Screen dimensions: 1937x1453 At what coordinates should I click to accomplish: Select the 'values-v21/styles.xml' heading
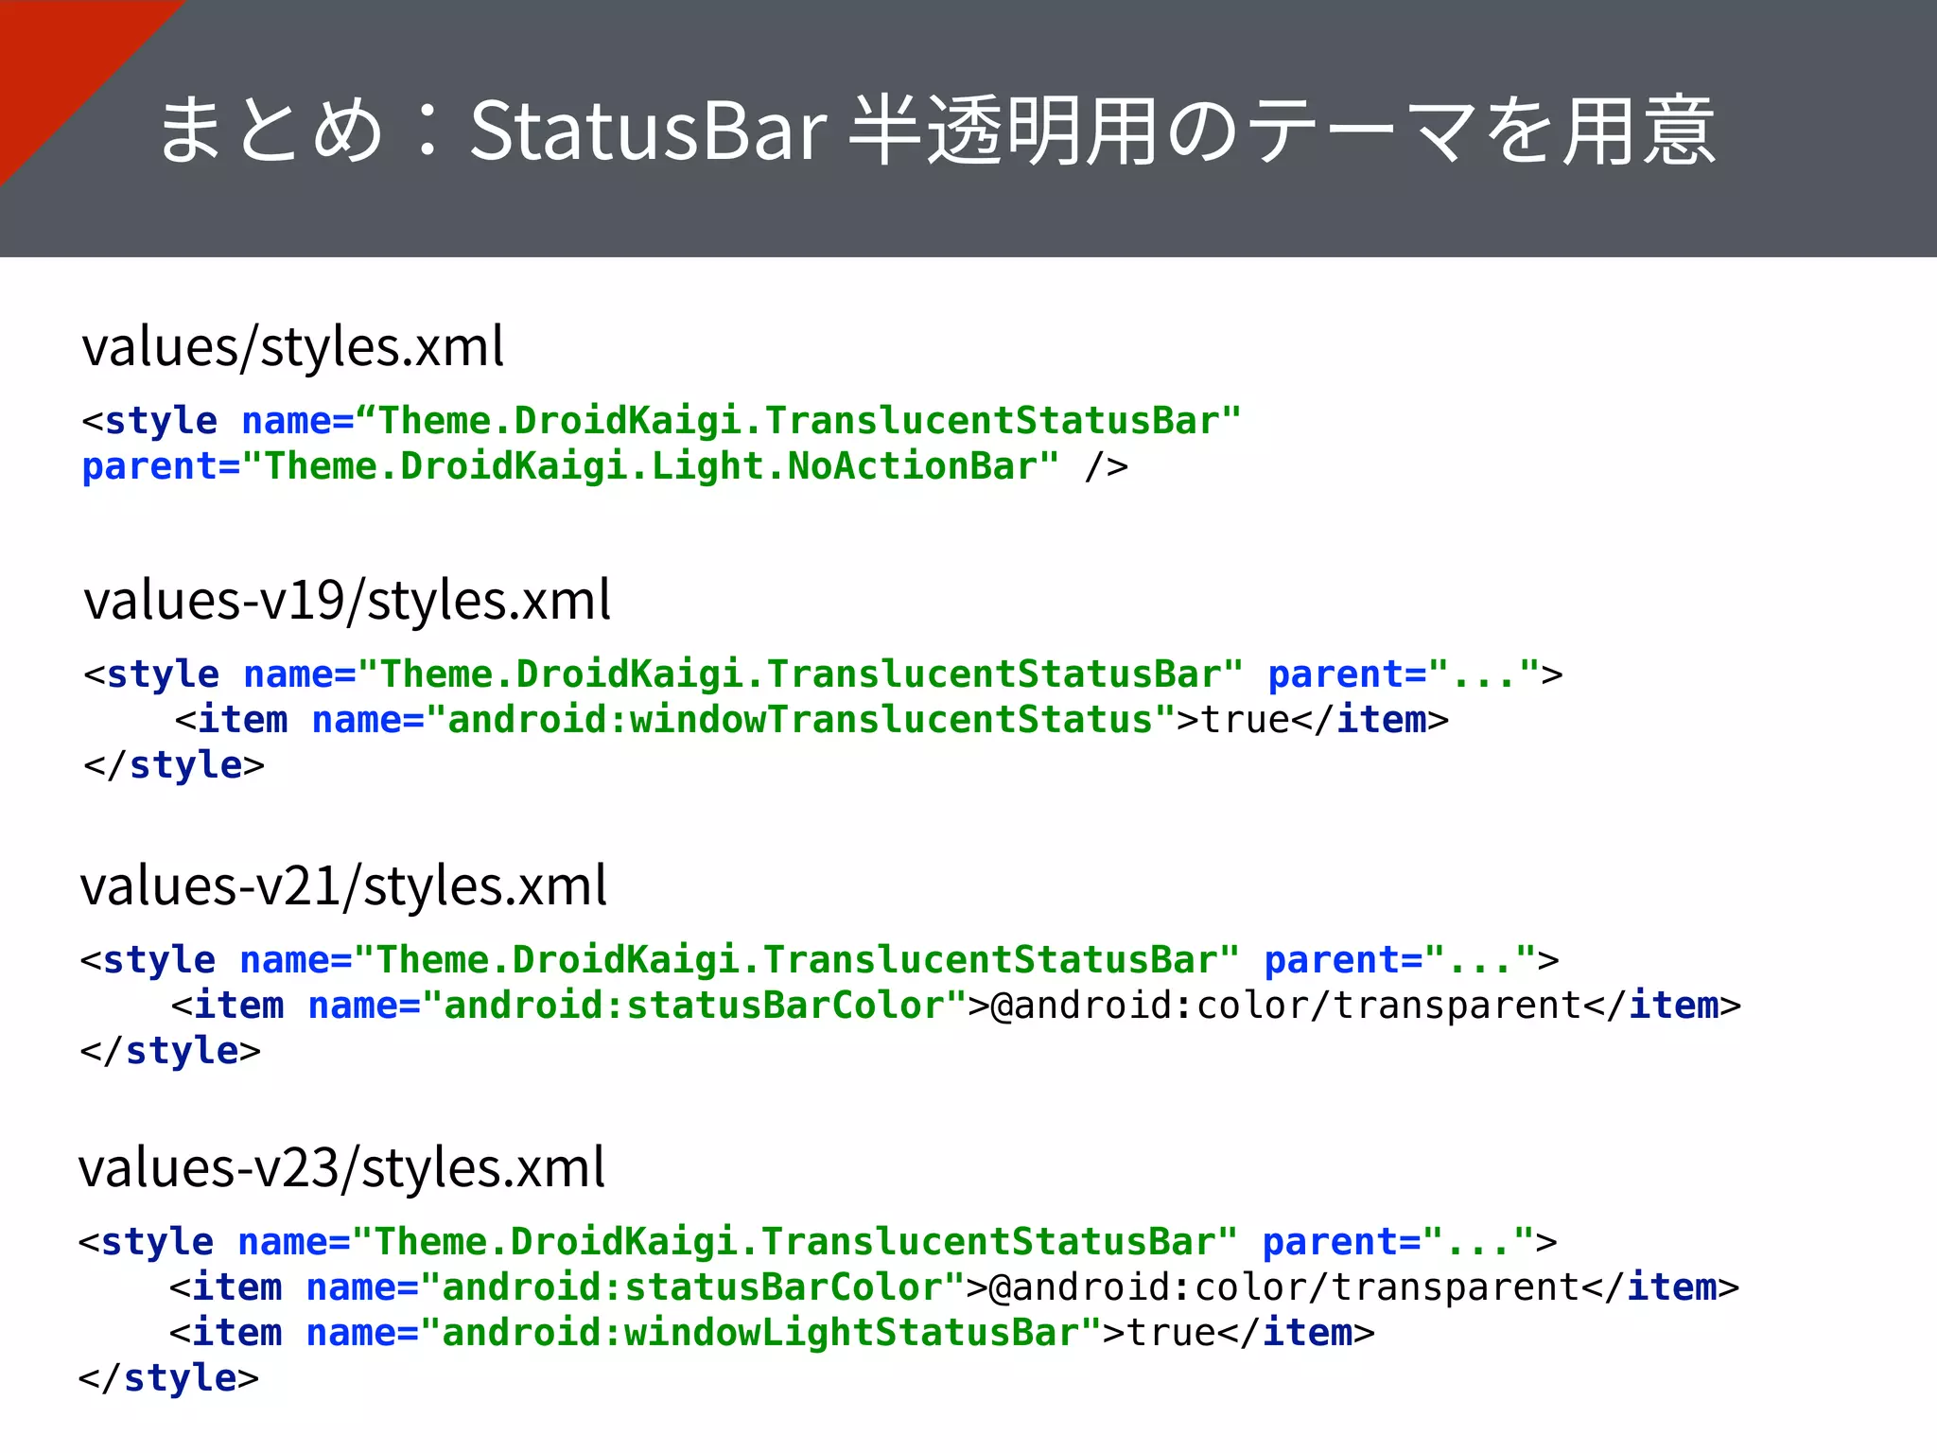(x=343, y=886)
